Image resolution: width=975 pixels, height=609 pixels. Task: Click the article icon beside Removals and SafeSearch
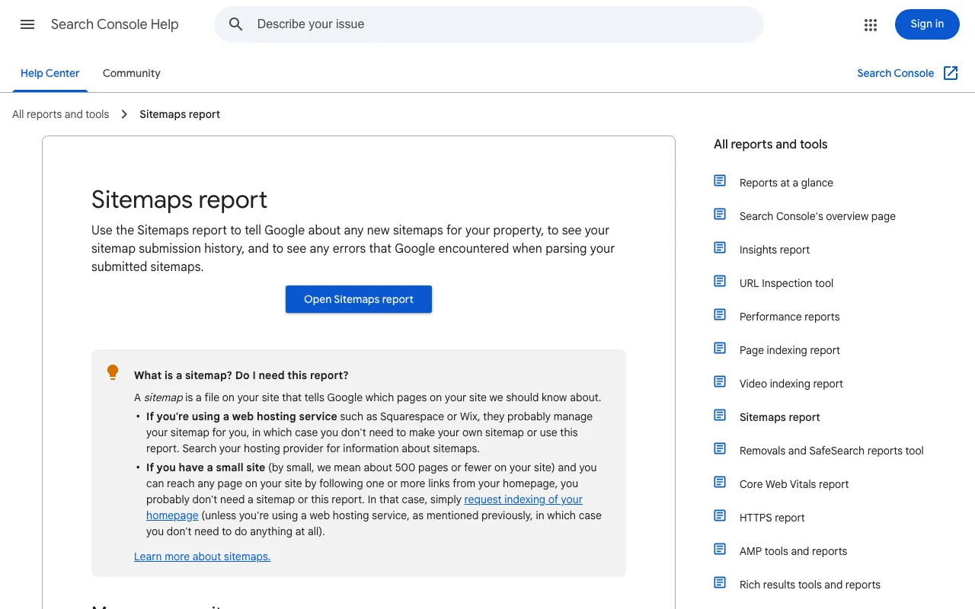tap(720, 449)
